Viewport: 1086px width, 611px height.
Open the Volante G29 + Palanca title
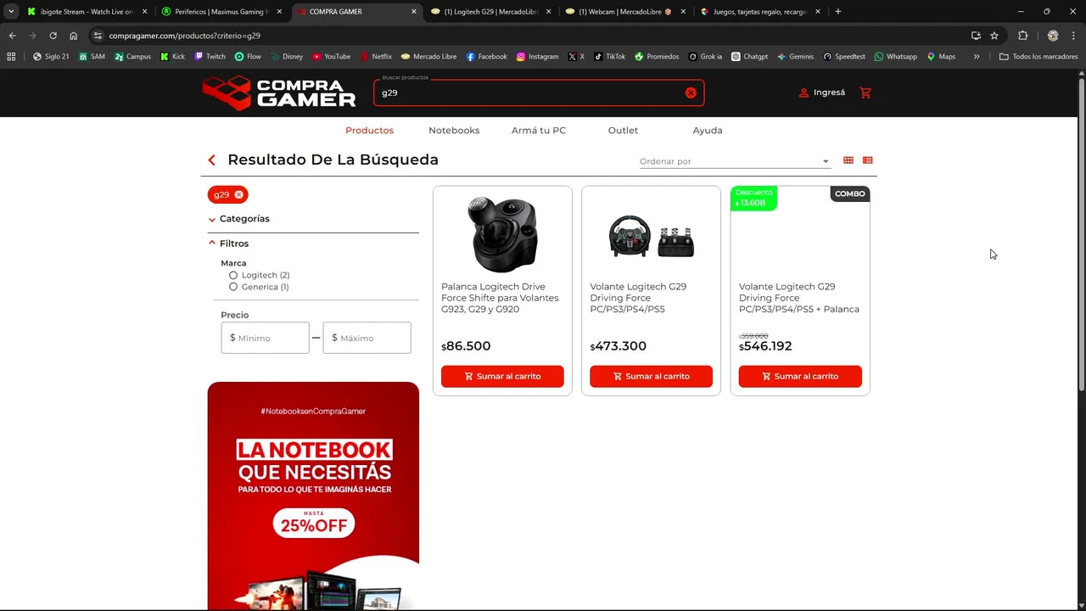pos(799,298)
